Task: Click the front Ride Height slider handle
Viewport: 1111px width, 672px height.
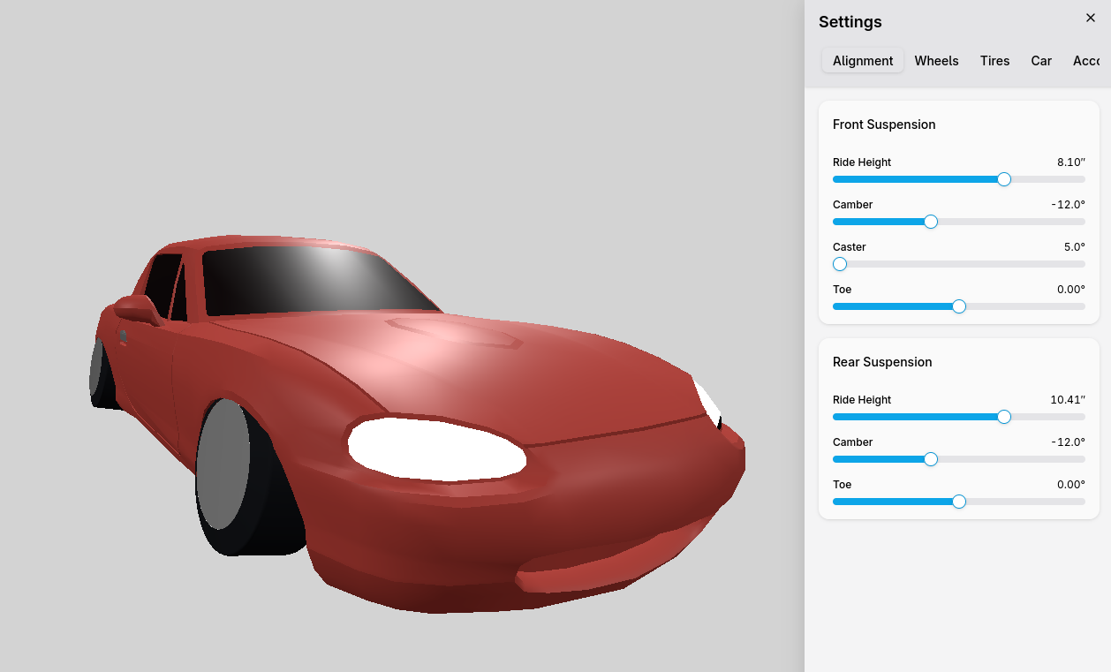Action: [x=1003, y=179]
